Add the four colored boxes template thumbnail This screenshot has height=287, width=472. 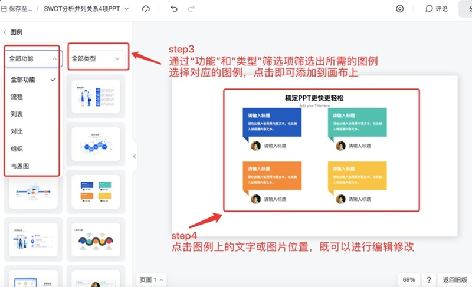96,192
